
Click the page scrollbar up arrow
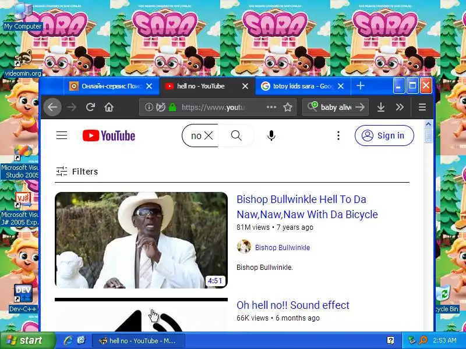click(x=428, y=124)
